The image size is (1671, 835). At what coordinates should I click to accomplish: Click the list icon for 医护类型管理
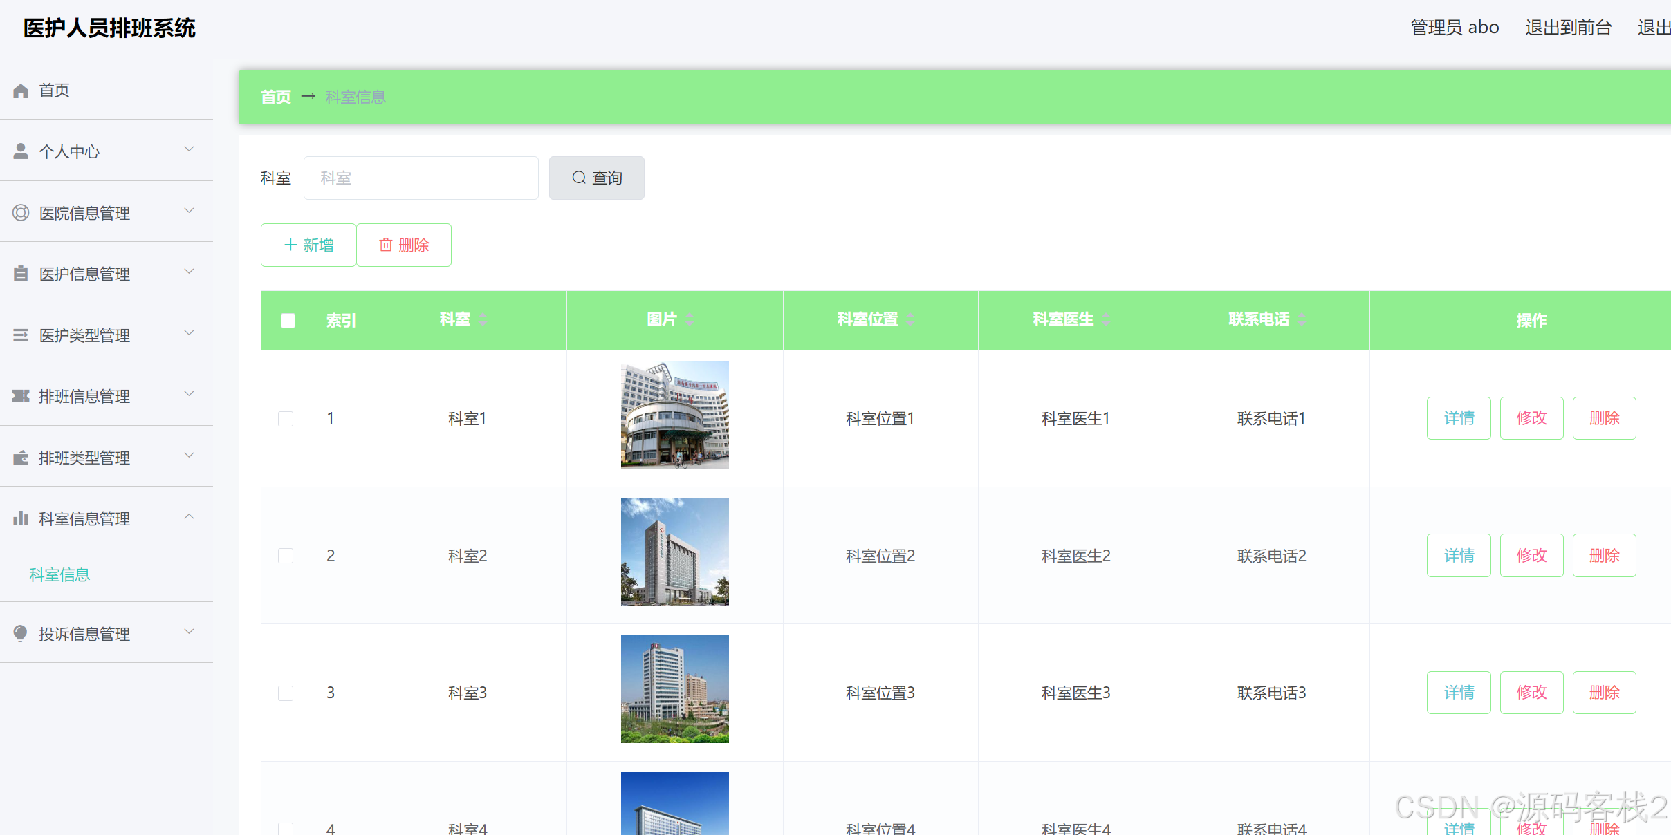tap(21, 335)
